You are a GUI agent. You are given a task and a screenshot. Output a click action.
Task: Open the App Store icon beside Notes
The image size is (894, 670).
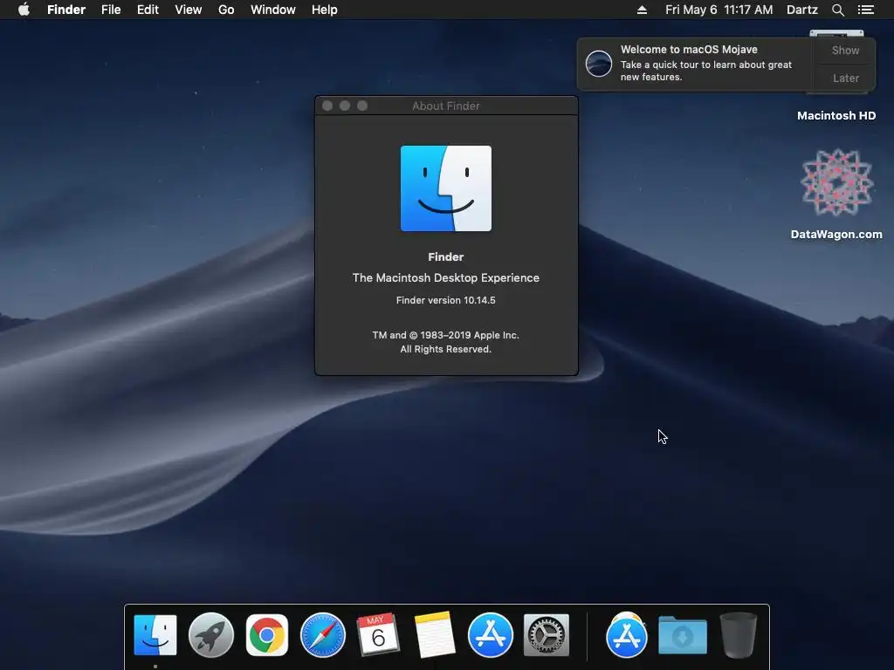[x=491, y=635]
